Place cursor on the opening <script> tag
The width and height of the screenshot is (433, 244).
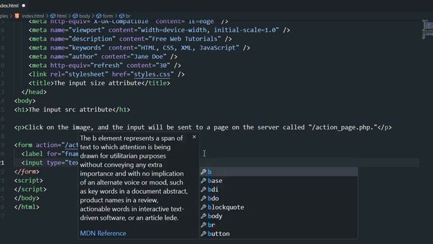(28, 180)
